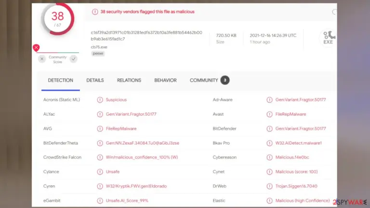
Task: Open the DETAILS tab
Action: point(95,81)
